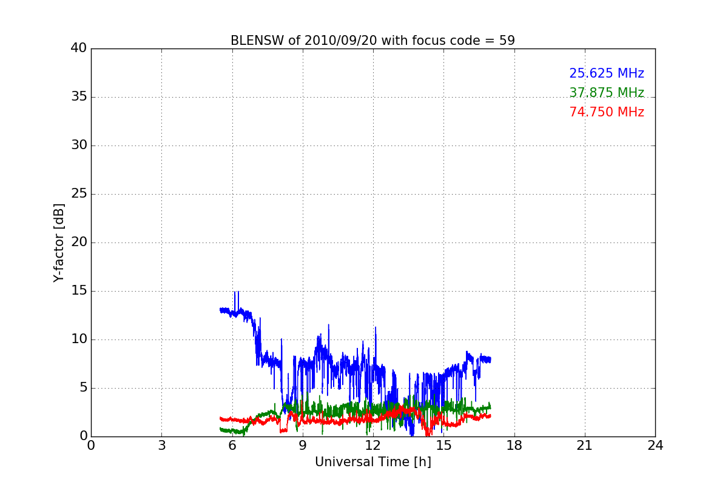
Task: Click y-axis tick label 25
Action: (79, 194)
